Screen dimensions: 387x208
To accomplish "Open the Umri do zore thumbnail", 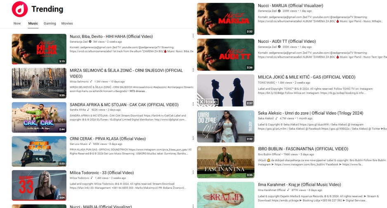I will [x=226, y=126].
